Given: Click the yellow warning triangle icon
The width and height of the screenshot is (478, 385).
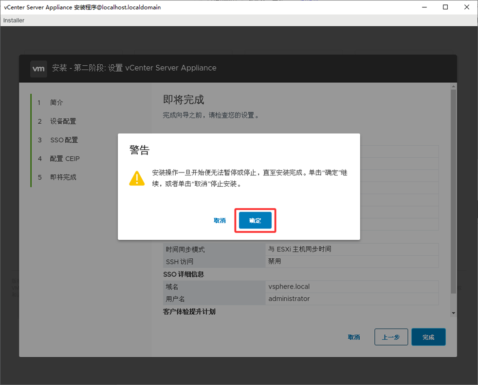Looking at the screenshot, I should coord(137,178).
